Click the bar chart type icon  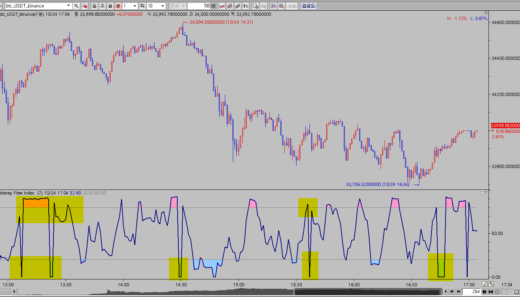coord(237,6)
